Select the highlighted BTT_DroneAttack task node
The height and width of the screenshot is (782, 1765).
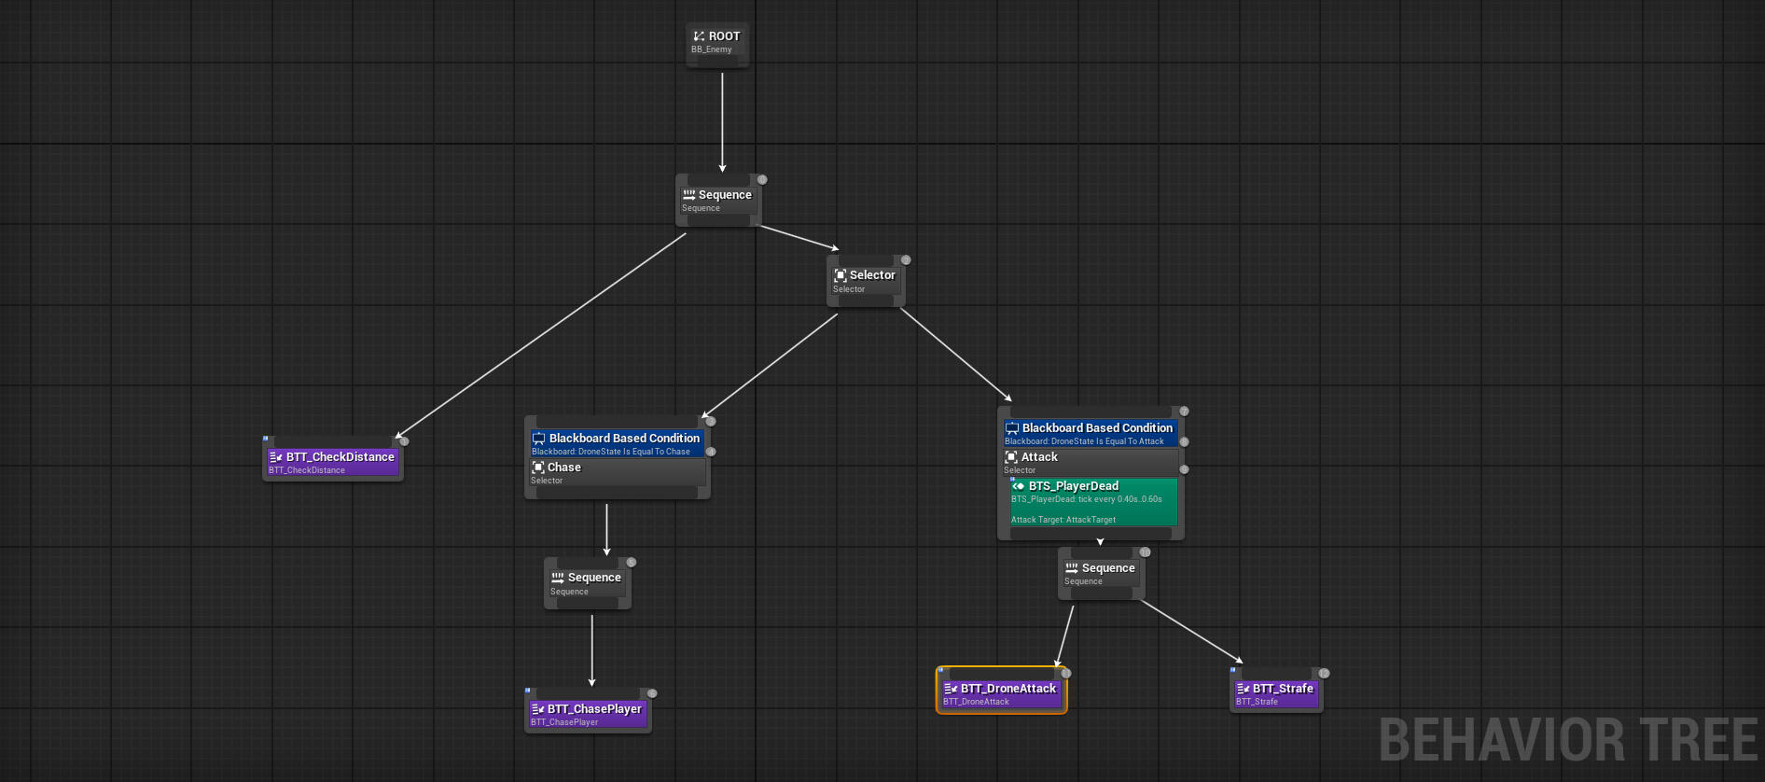pyautogui.click(x=1001, y=693)
